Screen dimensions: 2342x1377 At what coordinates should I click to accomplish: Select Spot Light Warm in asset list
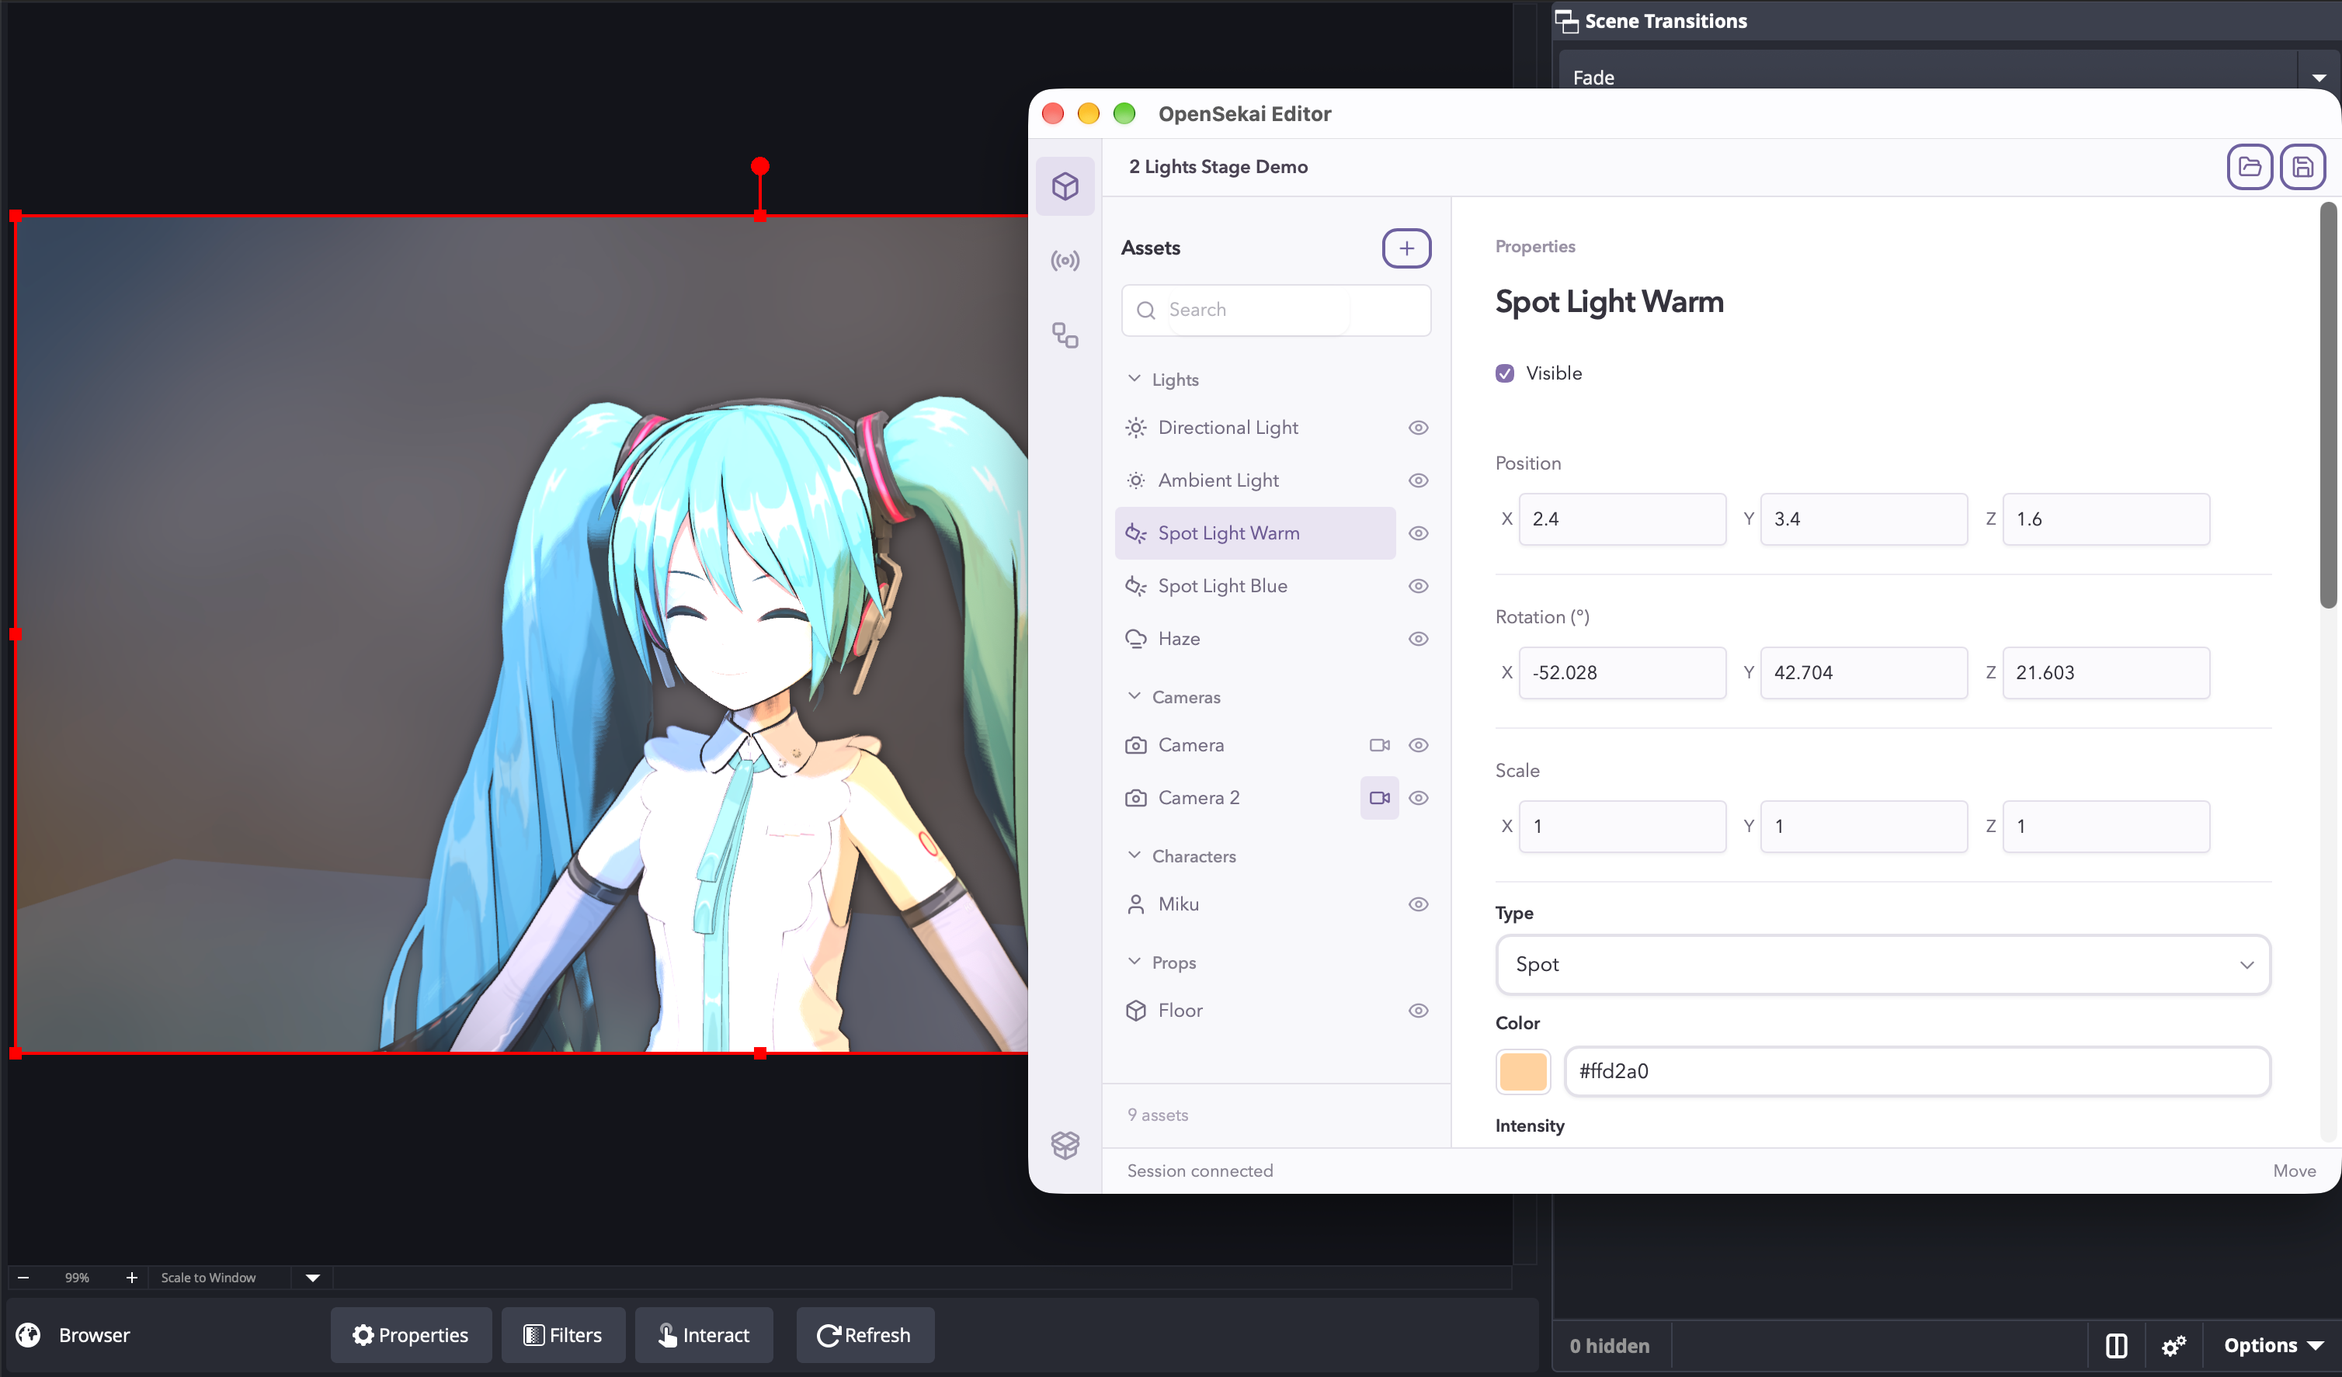point(1255,533)
